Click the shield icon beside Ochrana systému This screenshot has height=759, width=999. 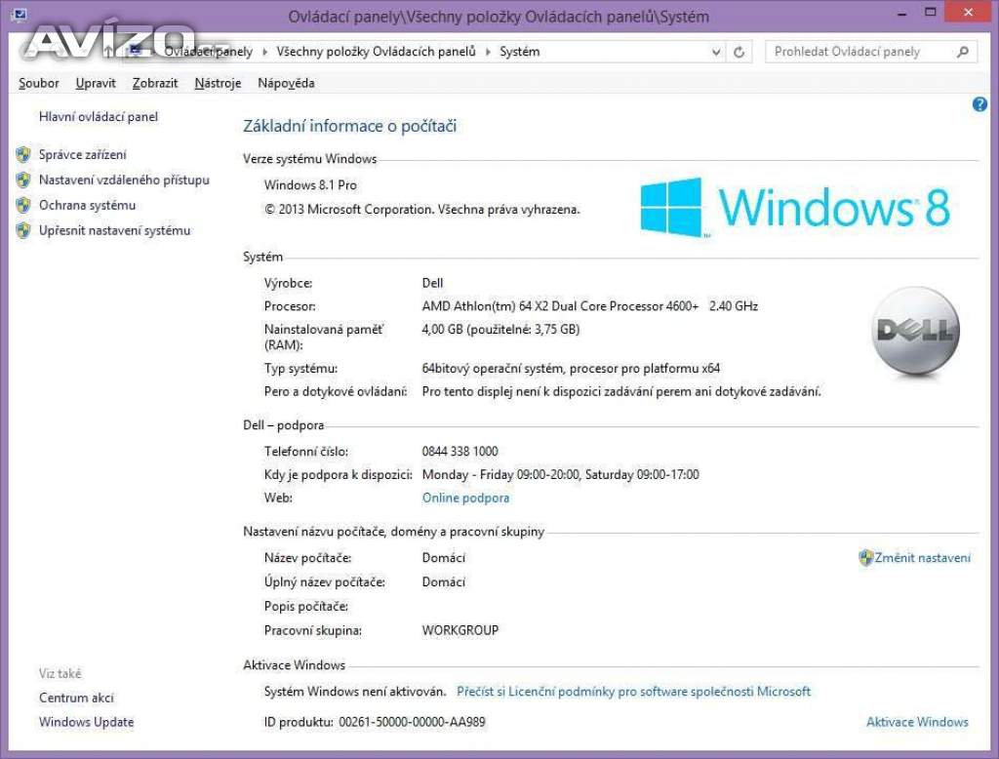[x=23, y=205]
